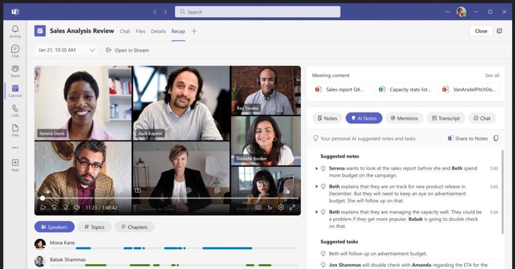Screen dimensions: 515x269
Task: Click the Sales Analysis Review meeting icon
Action: (x=40, y=31)
